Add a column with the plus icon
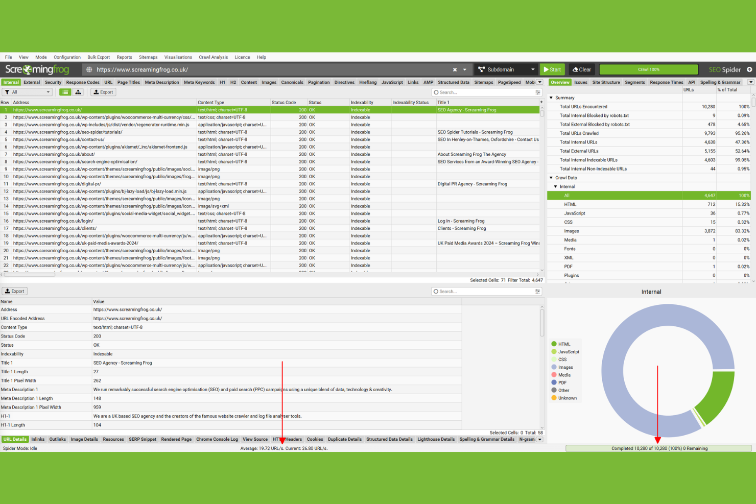756x504 pixels. (x=541, y=102)
